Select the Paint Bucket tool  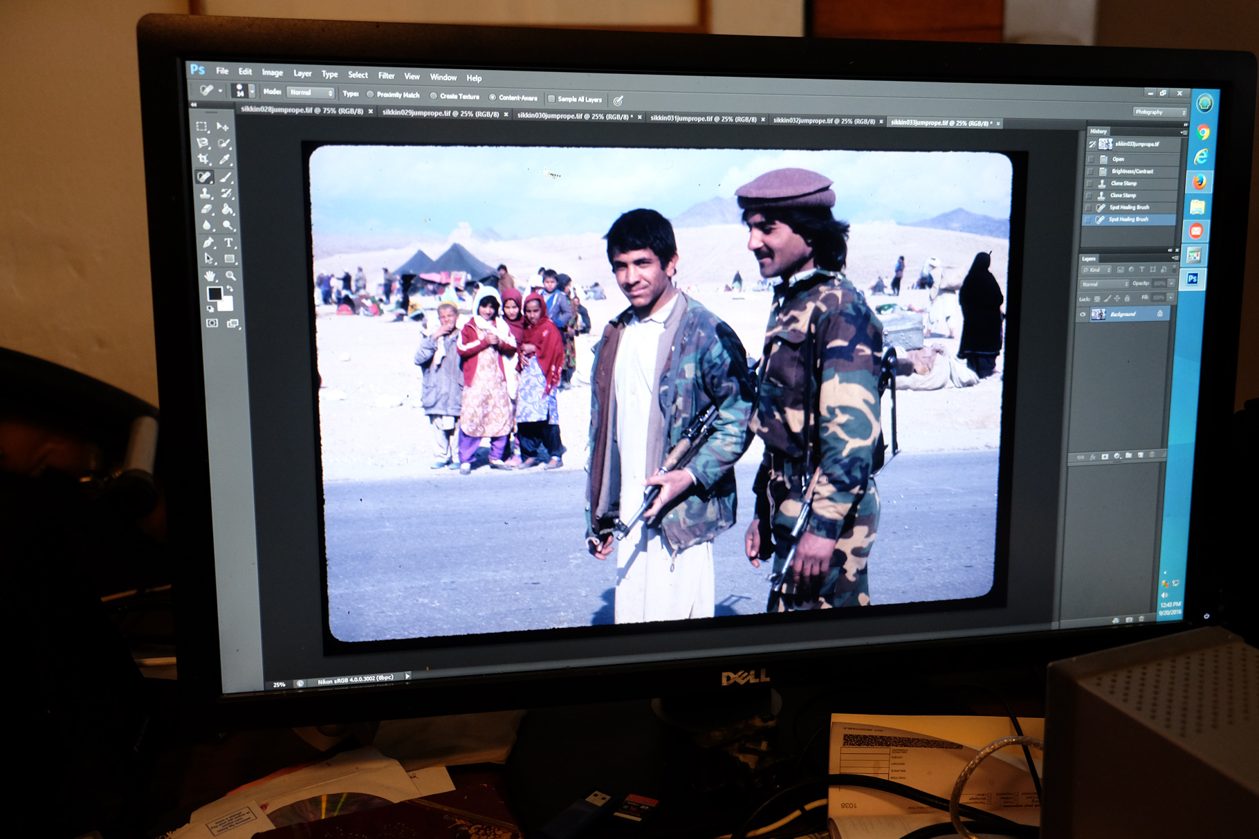227,209
